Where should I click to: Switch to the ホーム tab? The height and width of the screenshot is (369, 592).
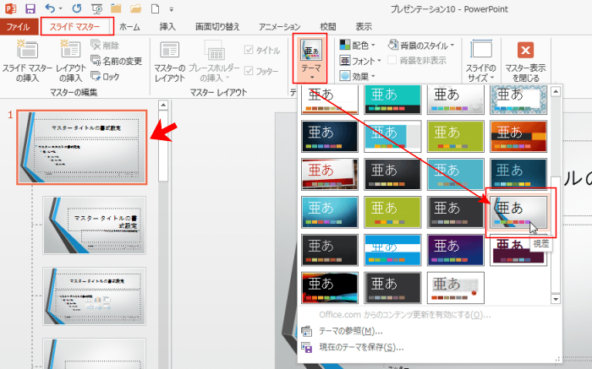point(129,27)
